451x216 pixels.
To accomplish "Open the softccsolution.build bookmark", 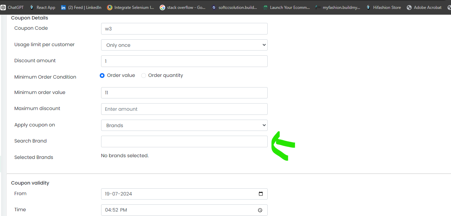I will [234, 7].
